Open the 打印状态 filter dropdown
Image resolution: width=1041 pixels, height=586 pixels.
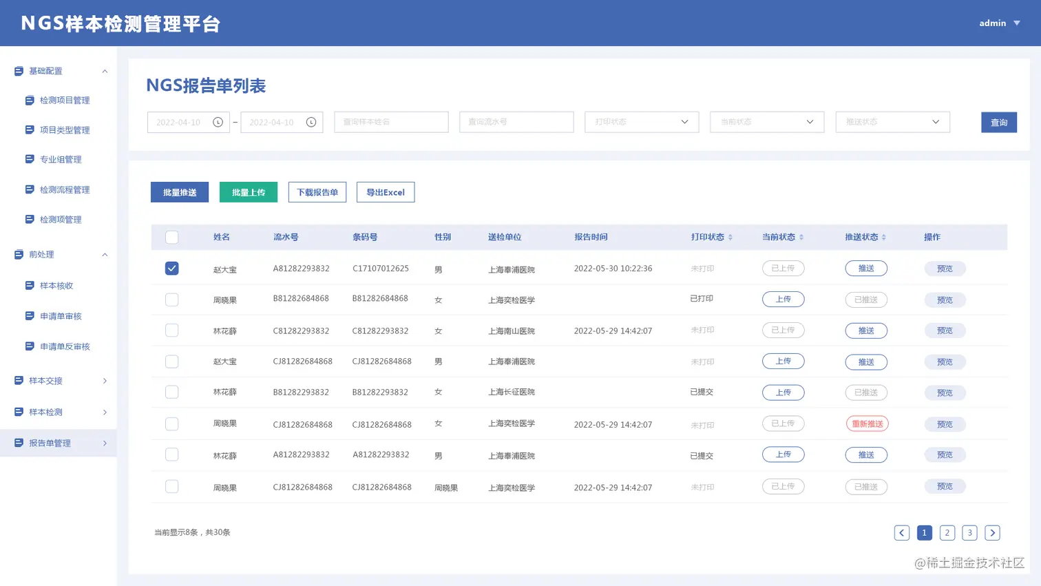click(x=642, y=122)
